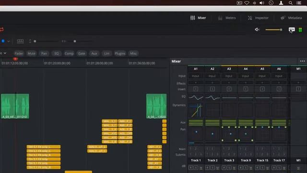The image size is (307, 173).
Task: Open the A2 Input dropdown
Action: (x=212, y=76)
